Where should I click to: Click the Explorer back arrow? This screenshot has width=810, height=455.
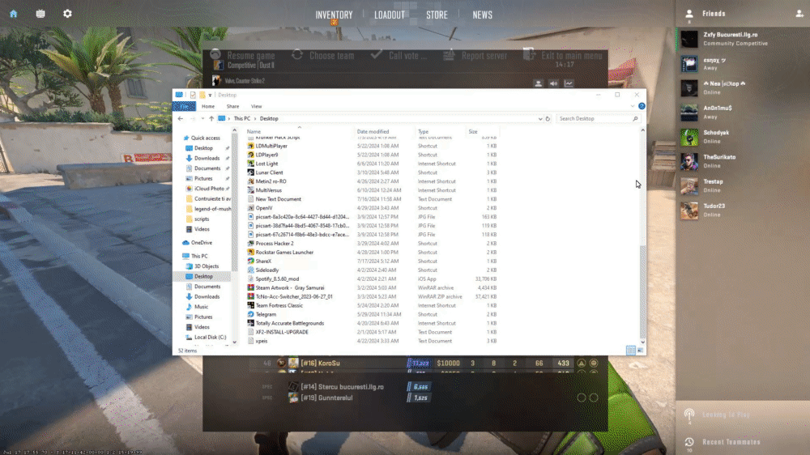pos(181,119)
